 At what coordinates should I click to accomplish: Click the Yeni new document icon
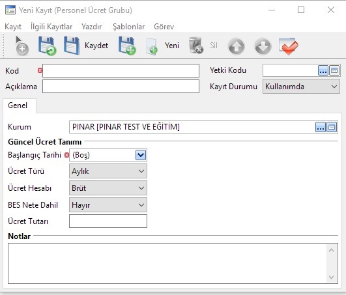tap(152, 46)
